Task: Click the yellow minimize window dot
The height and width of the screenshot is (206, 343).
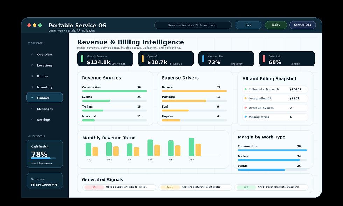Action: (35, 25)
